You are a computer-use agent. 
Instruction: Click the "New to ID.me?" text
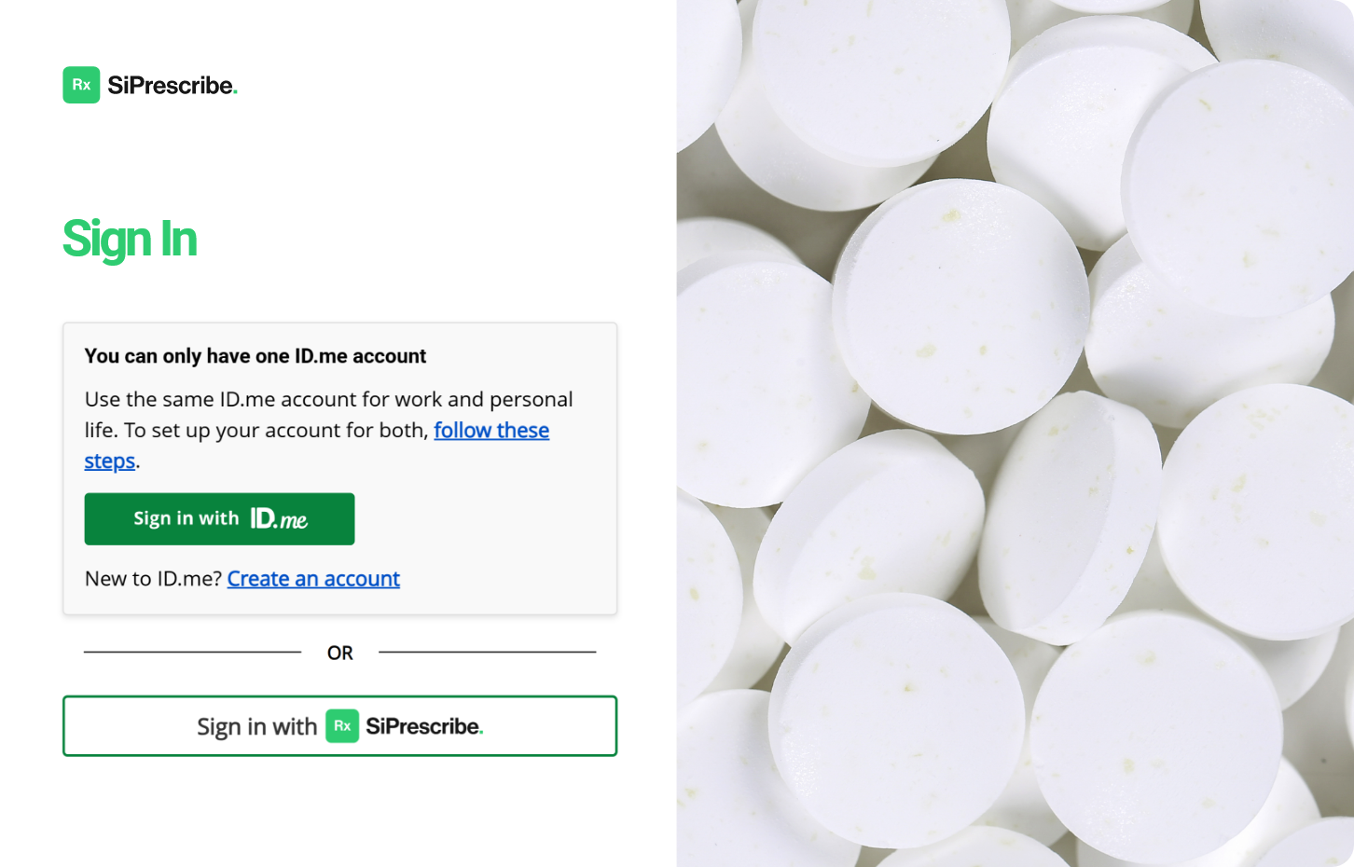tap(153, 579)
